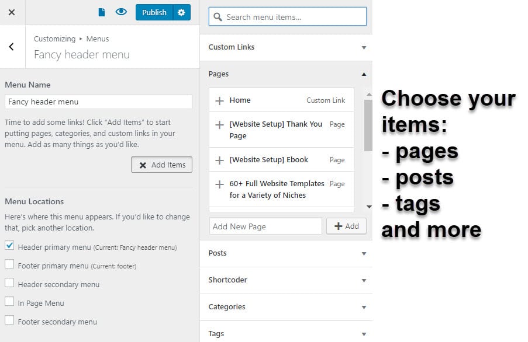Uncheck Header primary menu location
Viewport: 528px width, 342px height.
click(8, 246)
